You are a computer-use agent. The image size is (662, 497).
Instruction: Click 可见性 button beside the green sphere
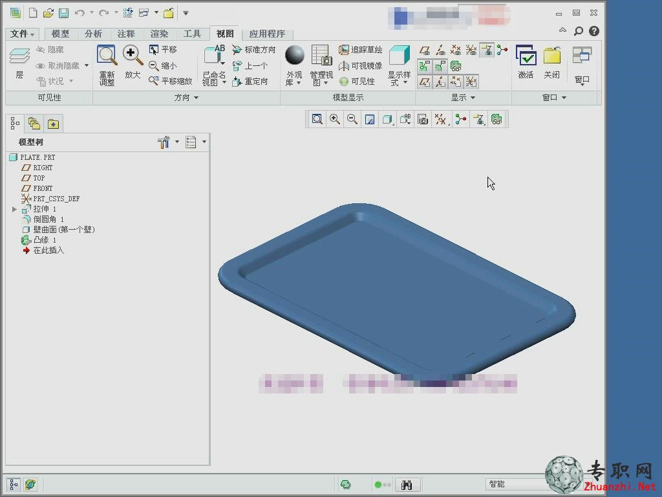(x=357, y=81)
